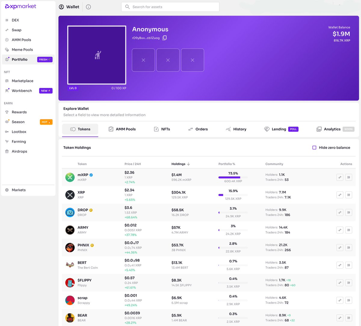Copy the wallet address rD9yBuv...cb1Zuog

[x=165, y=38]
